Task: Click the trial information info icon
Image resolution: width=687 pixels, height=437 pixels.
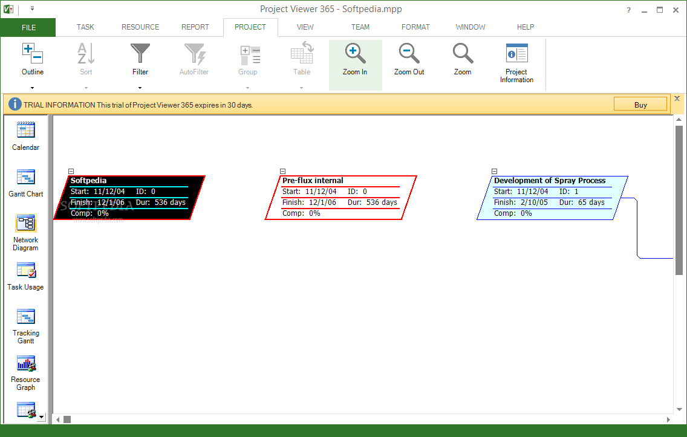Action: click(15, 104)
